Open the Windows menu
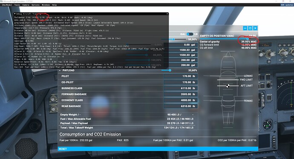Image resolution: width=294 pixels, height=159 pixels. click(46, 5)
